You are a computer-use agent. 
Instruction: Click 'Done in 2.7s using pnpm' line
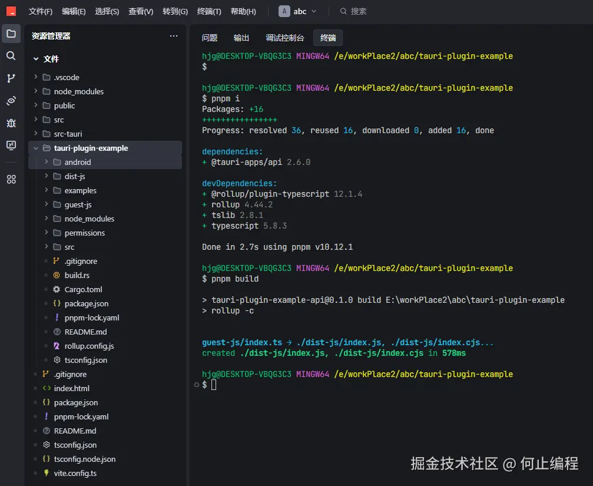point(277,247)
